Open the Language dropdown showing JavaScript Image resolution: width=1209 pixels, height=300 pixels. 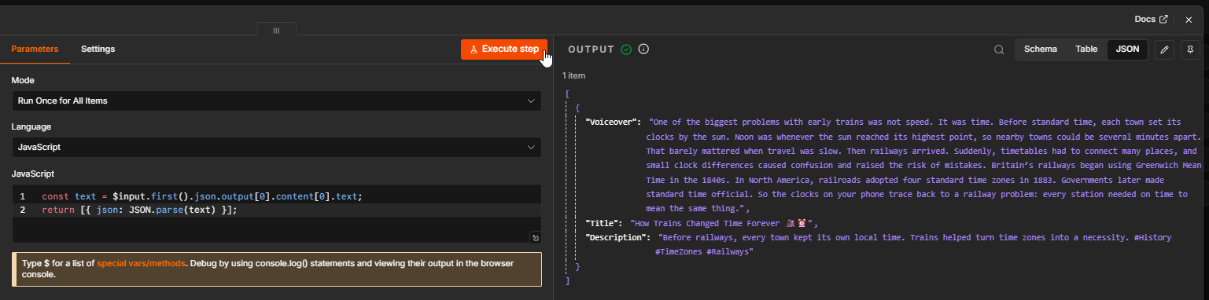coord(276,147)
